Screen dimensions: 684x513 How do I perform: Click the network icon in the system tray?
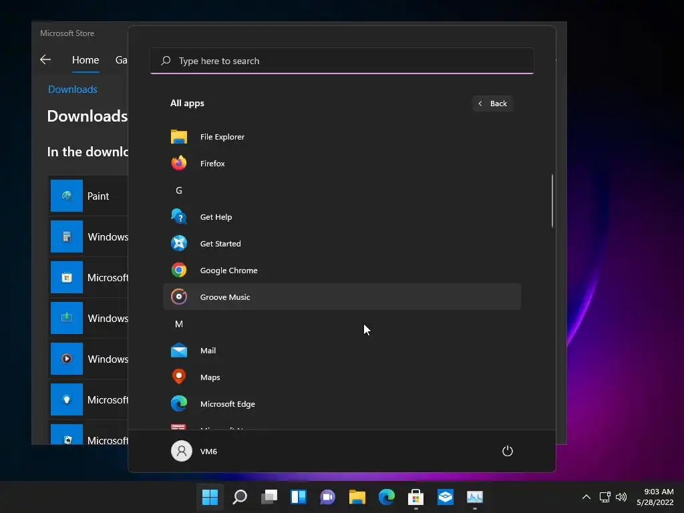coord(605,497)
